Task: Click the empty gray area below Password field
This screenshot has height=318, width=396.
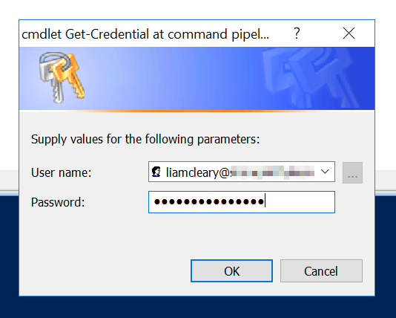Action: (x=197, y=236)
